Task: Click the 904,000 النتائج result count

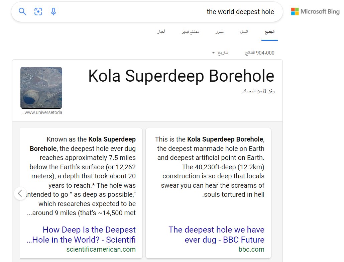Action: pos(259,53)
